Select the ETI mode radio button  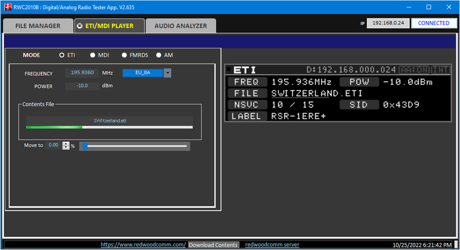coord(61,55)
